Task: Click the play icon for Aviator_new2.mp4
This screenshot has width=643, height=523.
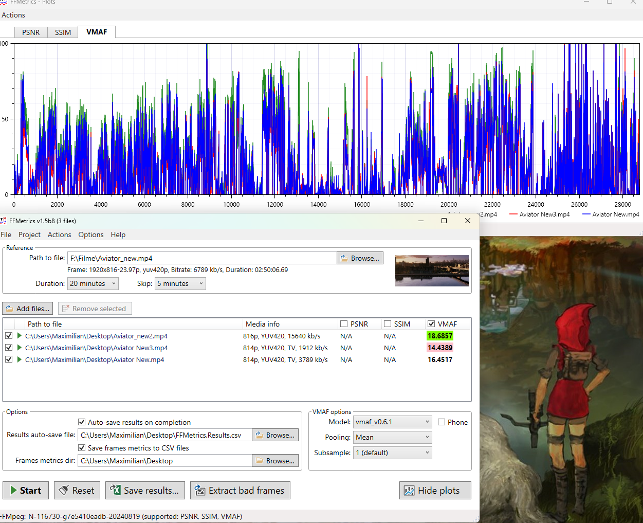Action: pos(20,336)
